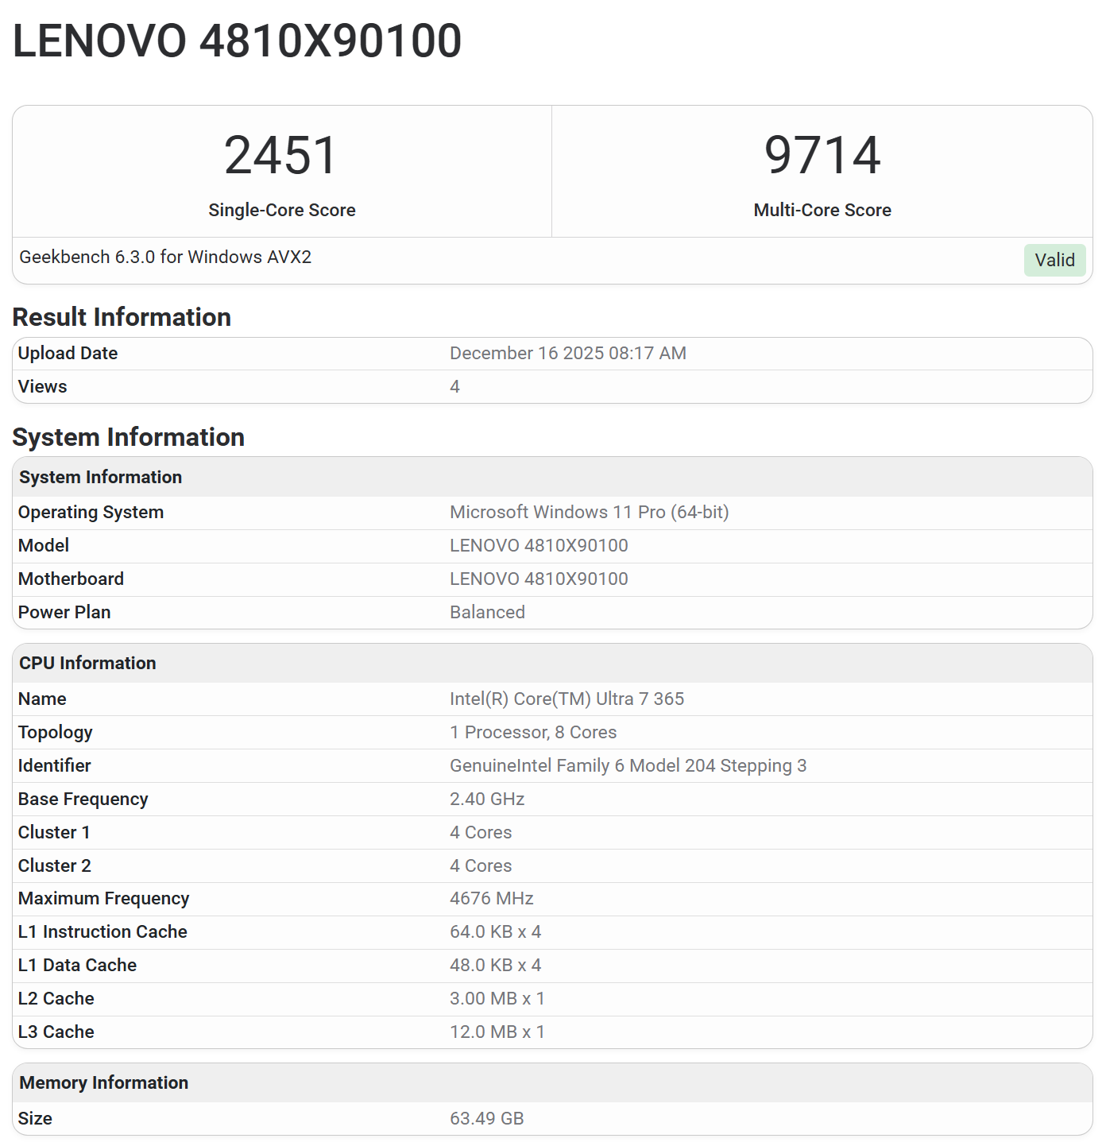This screenshot has height=1146, width=1106.
Task: Click the Views row label
Action: [43, 387]
